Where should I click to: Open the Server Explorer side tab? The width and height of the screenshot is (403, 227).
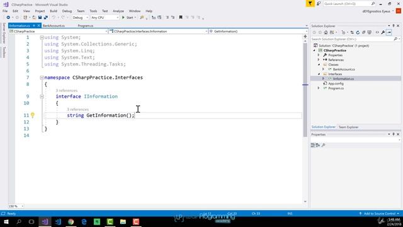click(4, 33)
